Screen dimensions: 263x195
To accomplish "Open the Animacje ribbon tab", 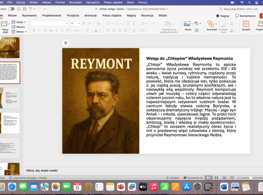I will tap(90, 16).
